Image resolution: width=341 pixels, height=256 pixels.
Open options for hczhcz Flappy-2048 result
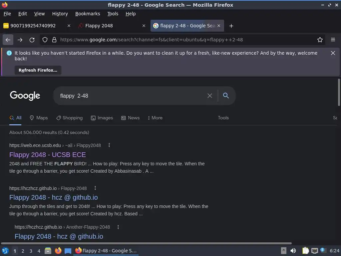point(95,188)
